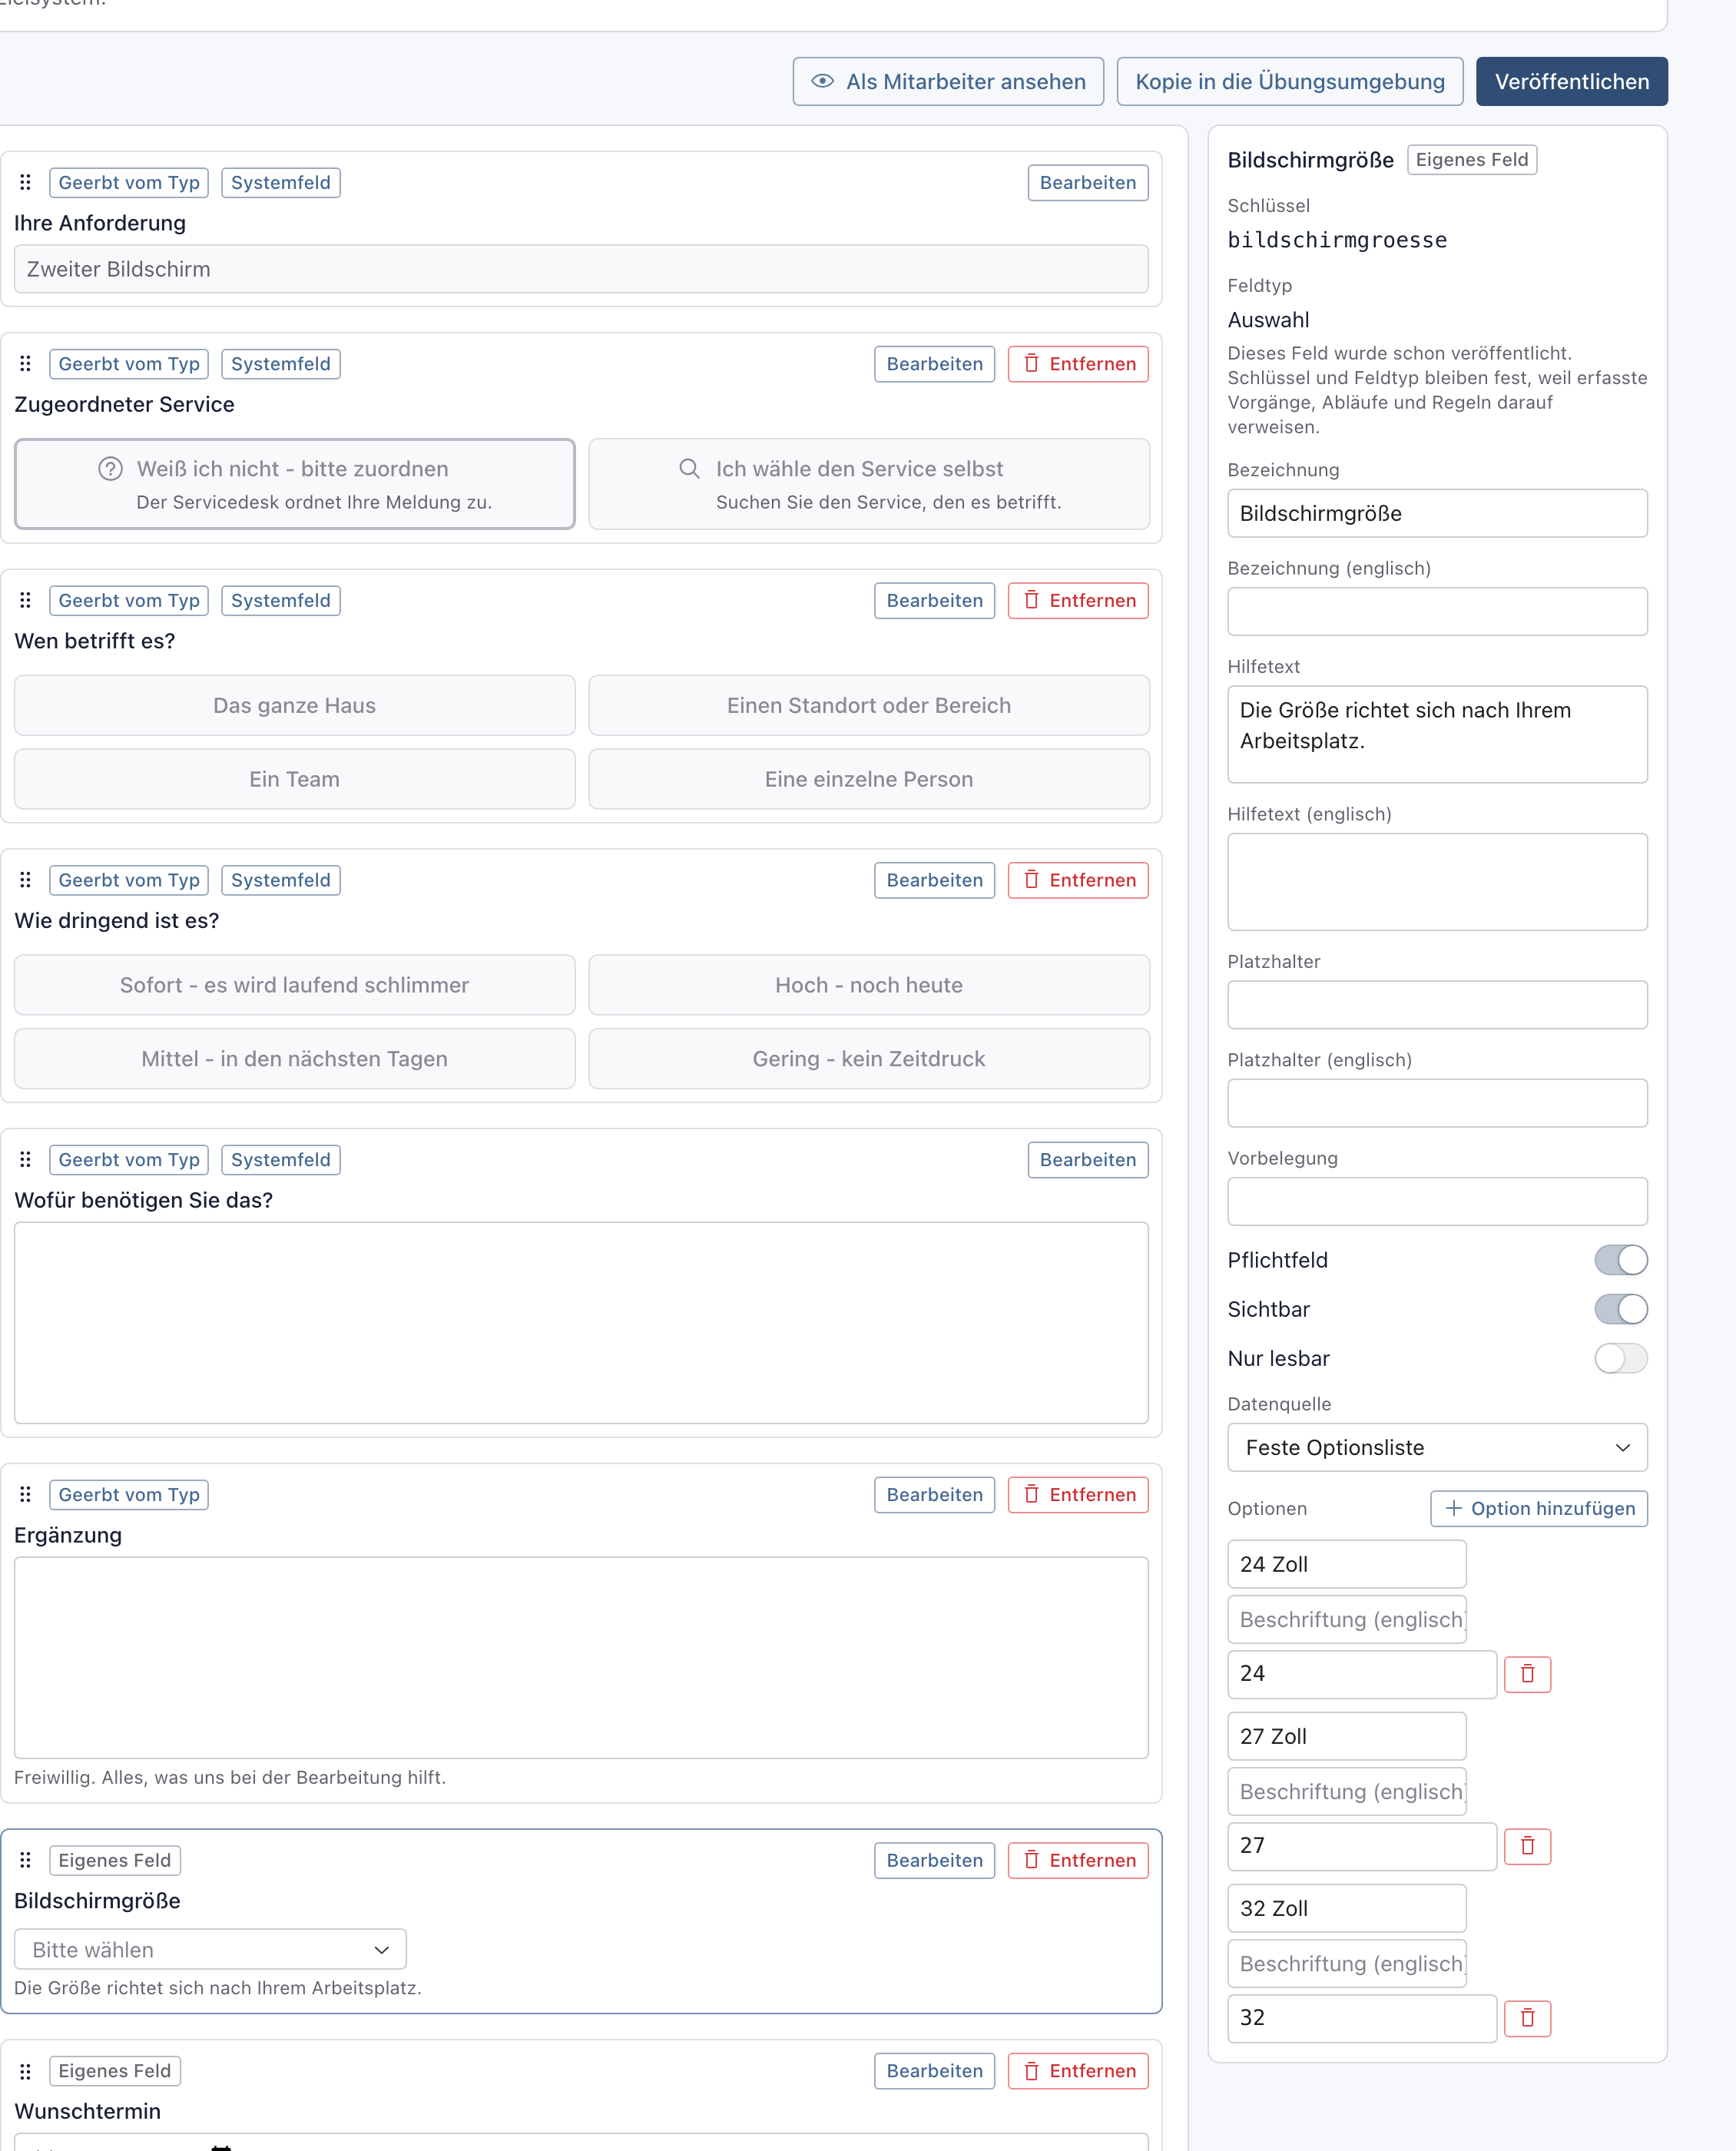Click the Eigenes Feld badge in side panel

(1471, 160)
